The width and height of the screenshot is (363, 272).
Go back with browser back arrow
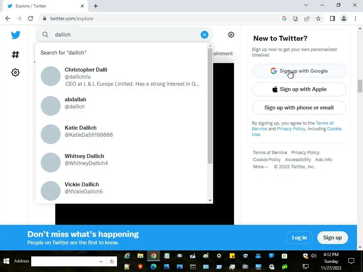[x=8, y=18]
